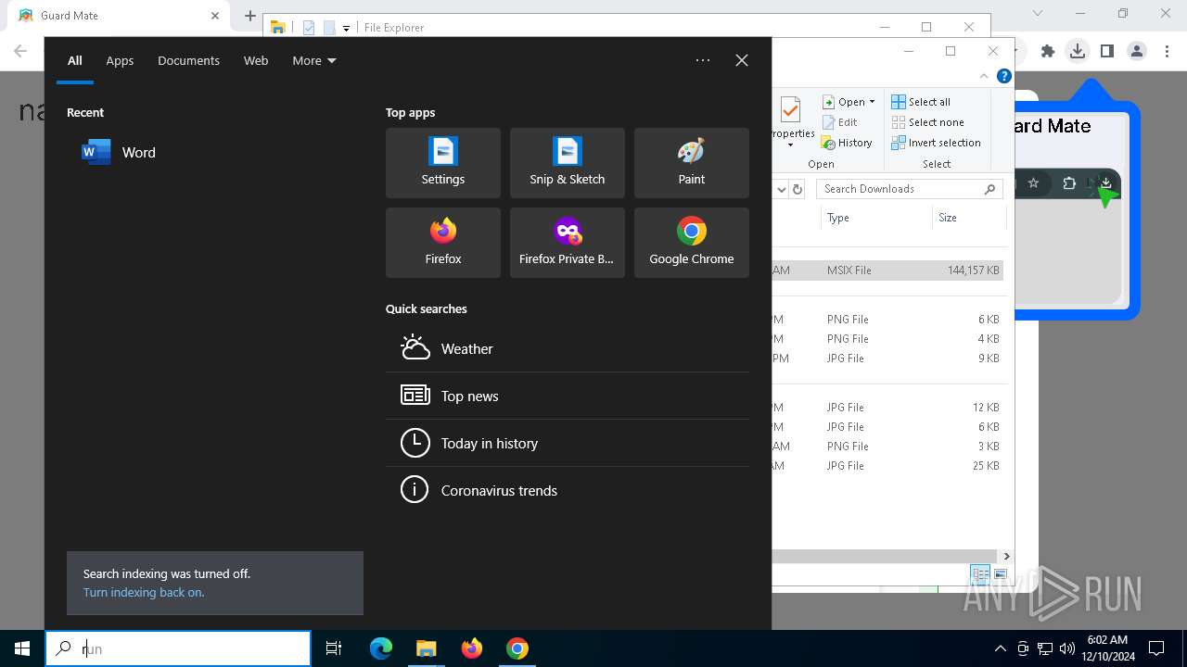
Task: Show hidden system tray icons
Action: [x=1000, y=648]
